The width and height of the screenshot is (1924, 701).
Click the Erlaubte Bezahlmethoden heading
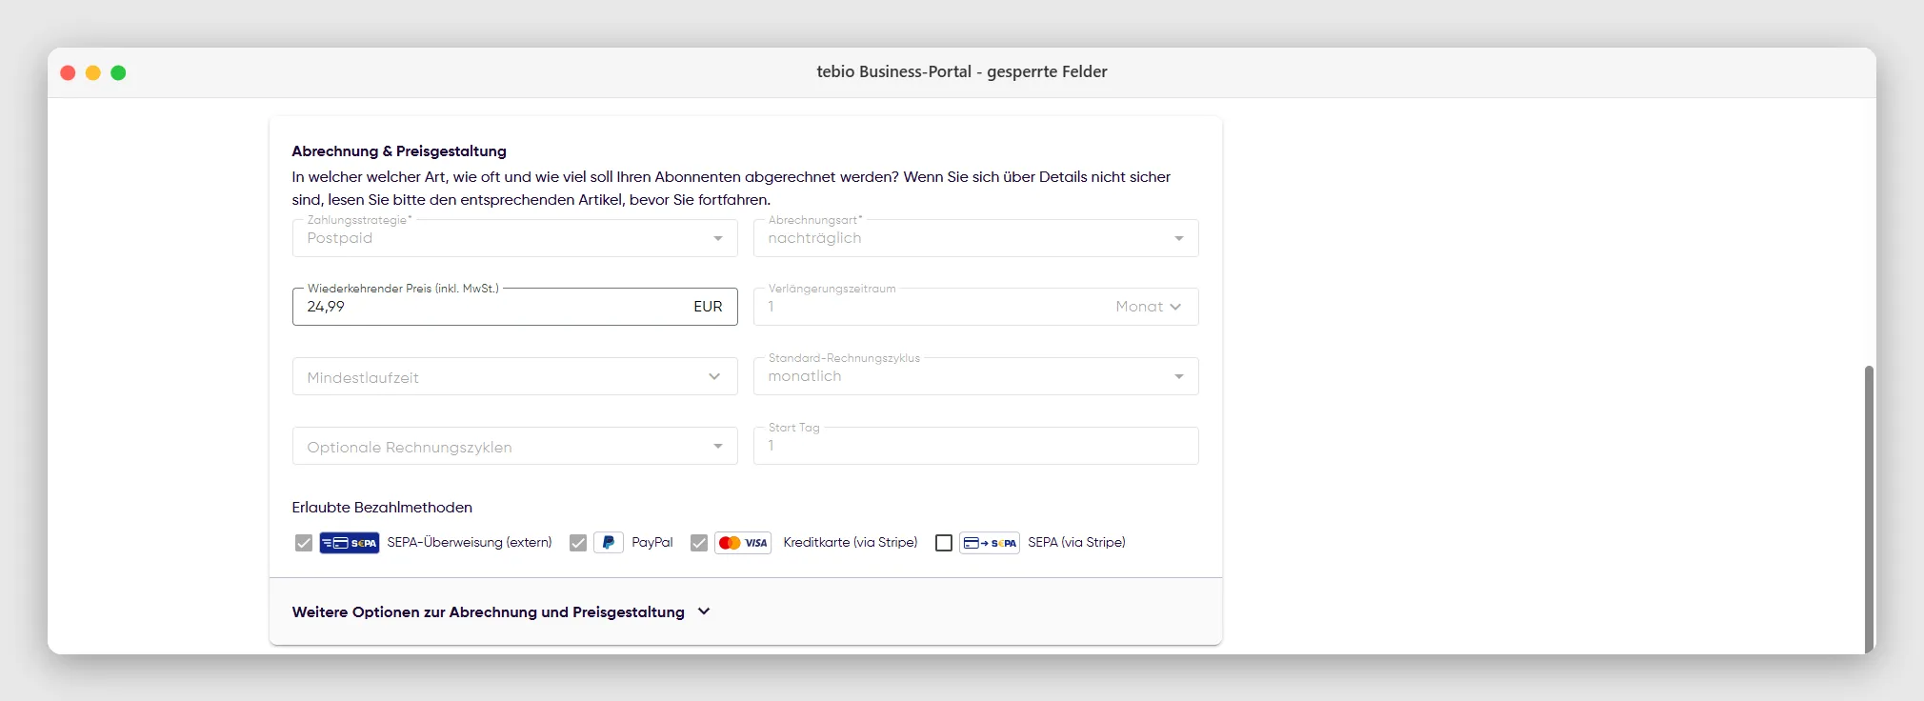pyautogui.click(x=382, y=508)
